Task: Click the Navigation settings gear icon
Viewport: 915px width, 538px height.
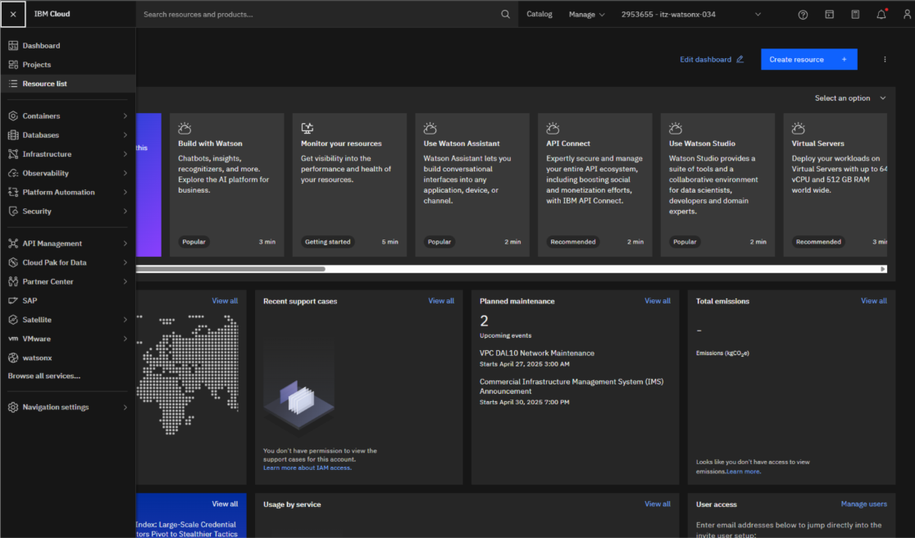Action: (13, 408)
